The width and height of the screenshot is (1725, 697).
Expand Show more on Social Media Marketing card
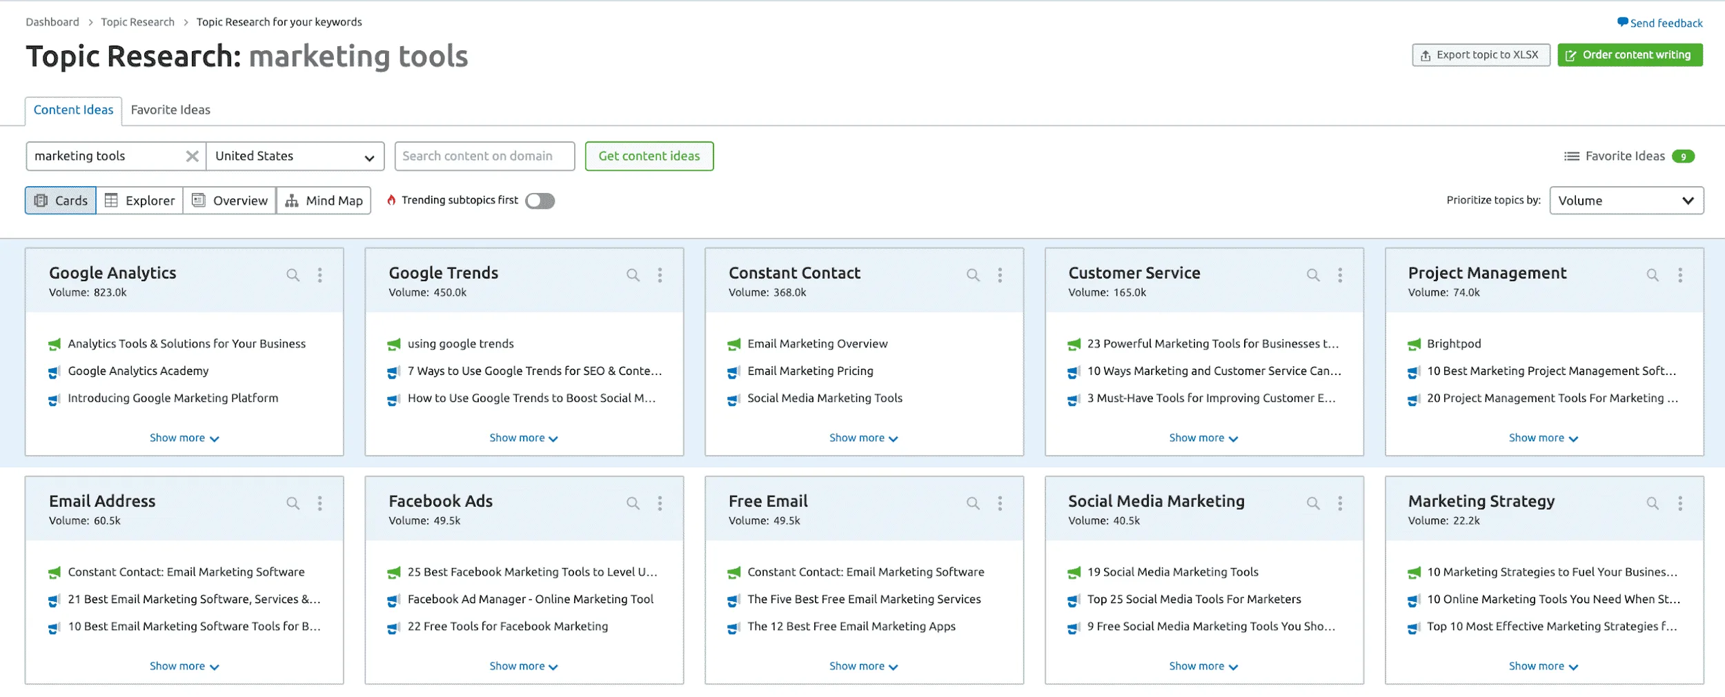pyautogui.click(x=1203, y=666)
